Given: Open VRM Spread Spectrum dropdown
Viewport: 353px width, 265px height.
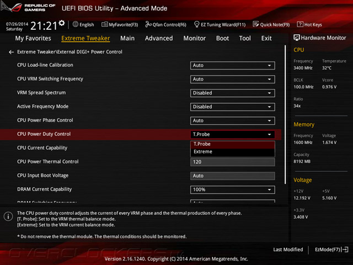Looking at the screenshot, I should (233, 93).
